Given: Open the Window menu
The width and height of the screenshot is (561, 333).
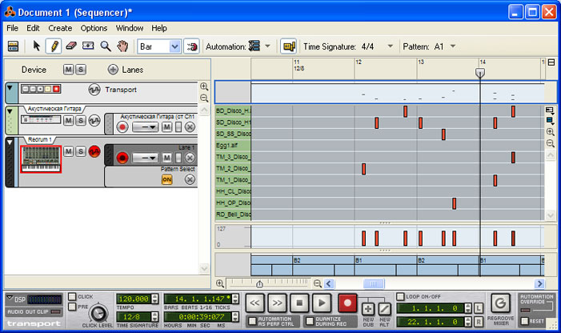Looking at the screenshot, I should [x=130, y=28].
